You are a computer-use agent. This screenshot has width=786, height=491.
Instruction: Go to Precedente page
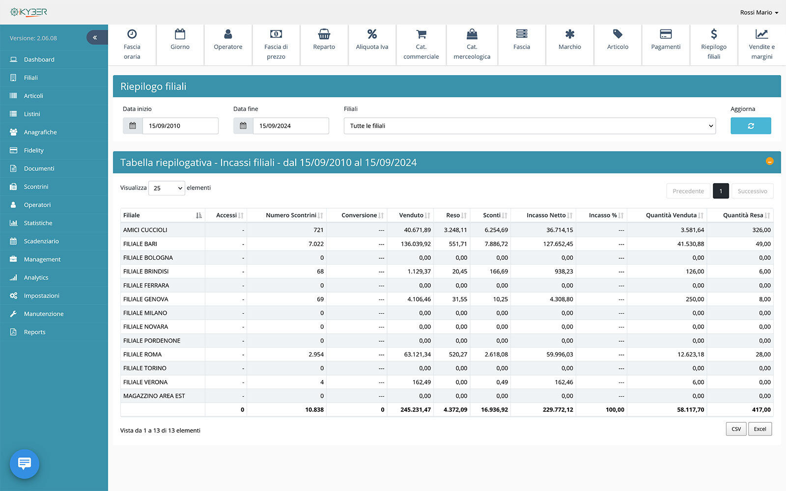pos(688,191)
